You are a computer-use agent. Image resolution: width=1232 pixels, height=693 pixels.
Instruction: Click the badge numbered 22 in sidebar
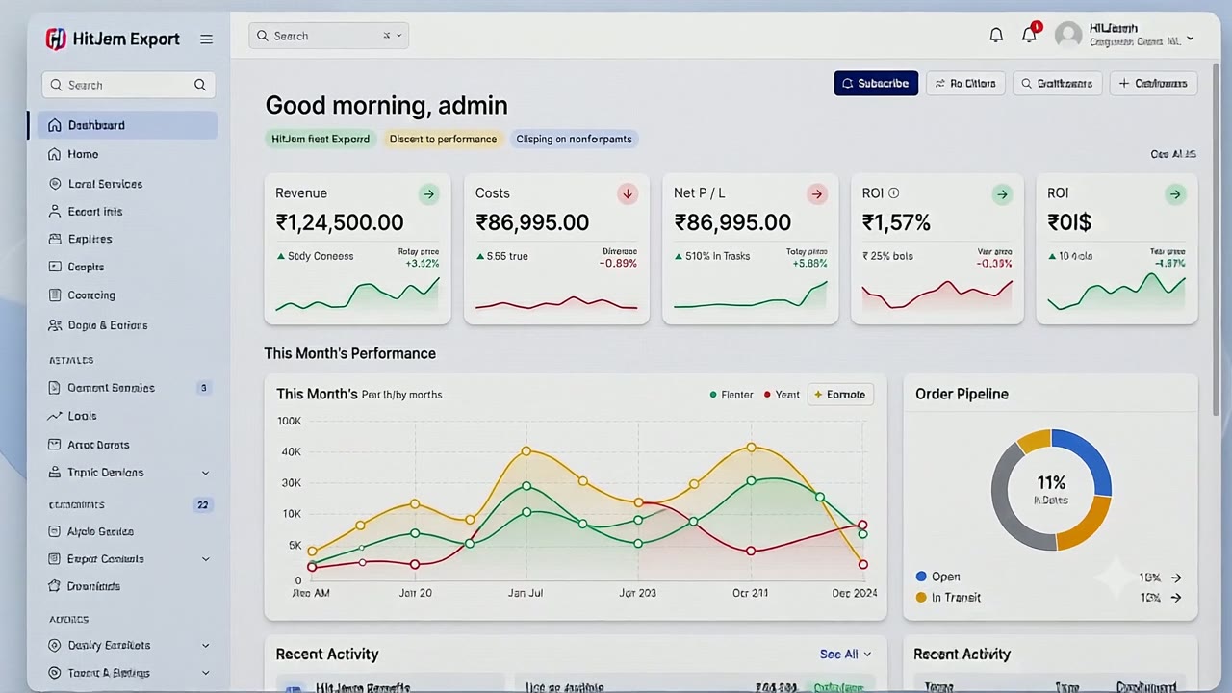203,505
